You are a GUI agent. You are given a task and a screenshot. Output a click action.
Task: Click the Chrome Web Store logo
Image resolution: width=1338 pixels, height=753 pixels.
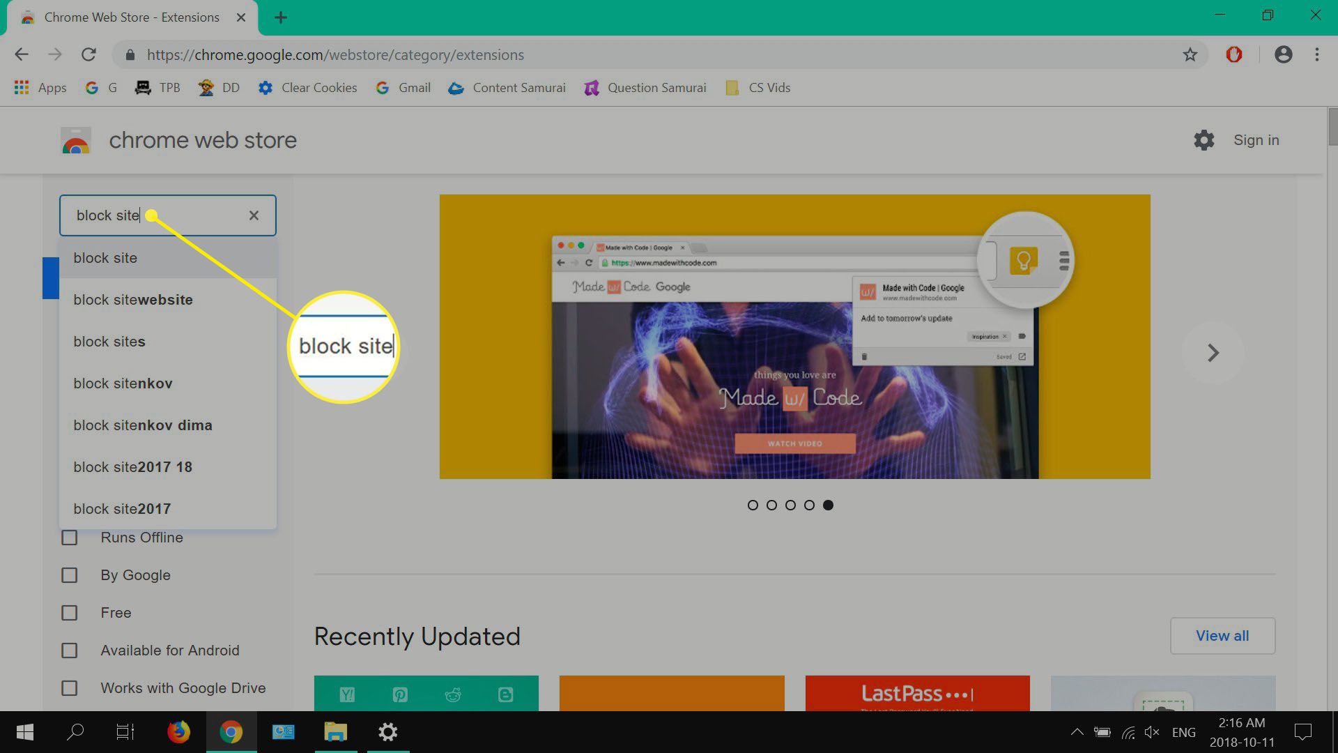(76, 140)
